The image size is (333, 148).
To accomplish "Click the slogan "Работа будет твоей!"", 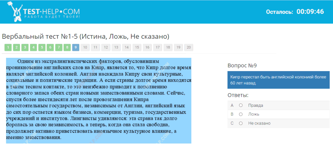I will (x=52, y=17).
